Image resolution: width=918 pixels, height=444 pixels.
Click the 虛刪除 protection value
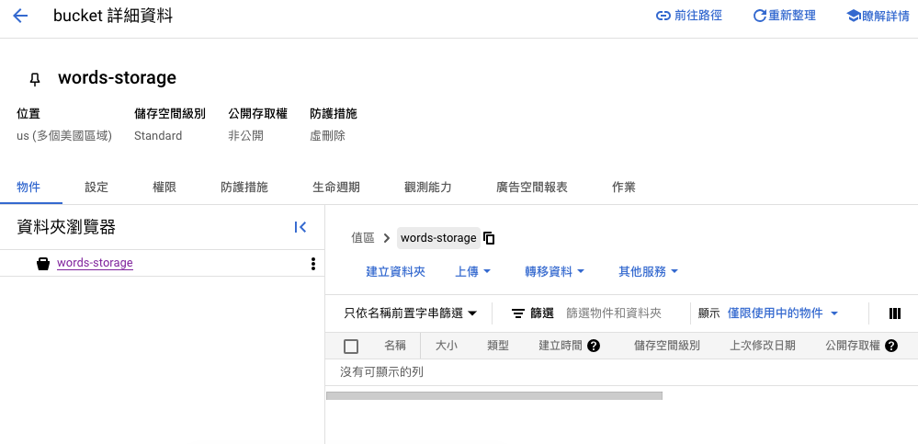click(x=328, y=136)
